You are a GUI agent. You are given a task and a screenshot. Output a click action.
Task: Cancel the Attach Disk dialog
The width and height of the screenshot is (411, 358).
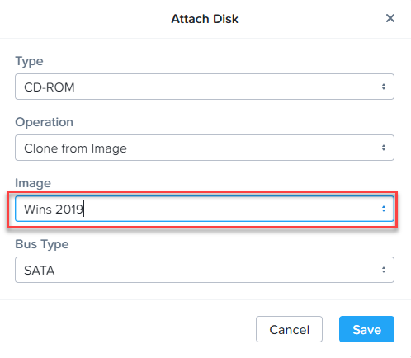click(x=289, y=329)
